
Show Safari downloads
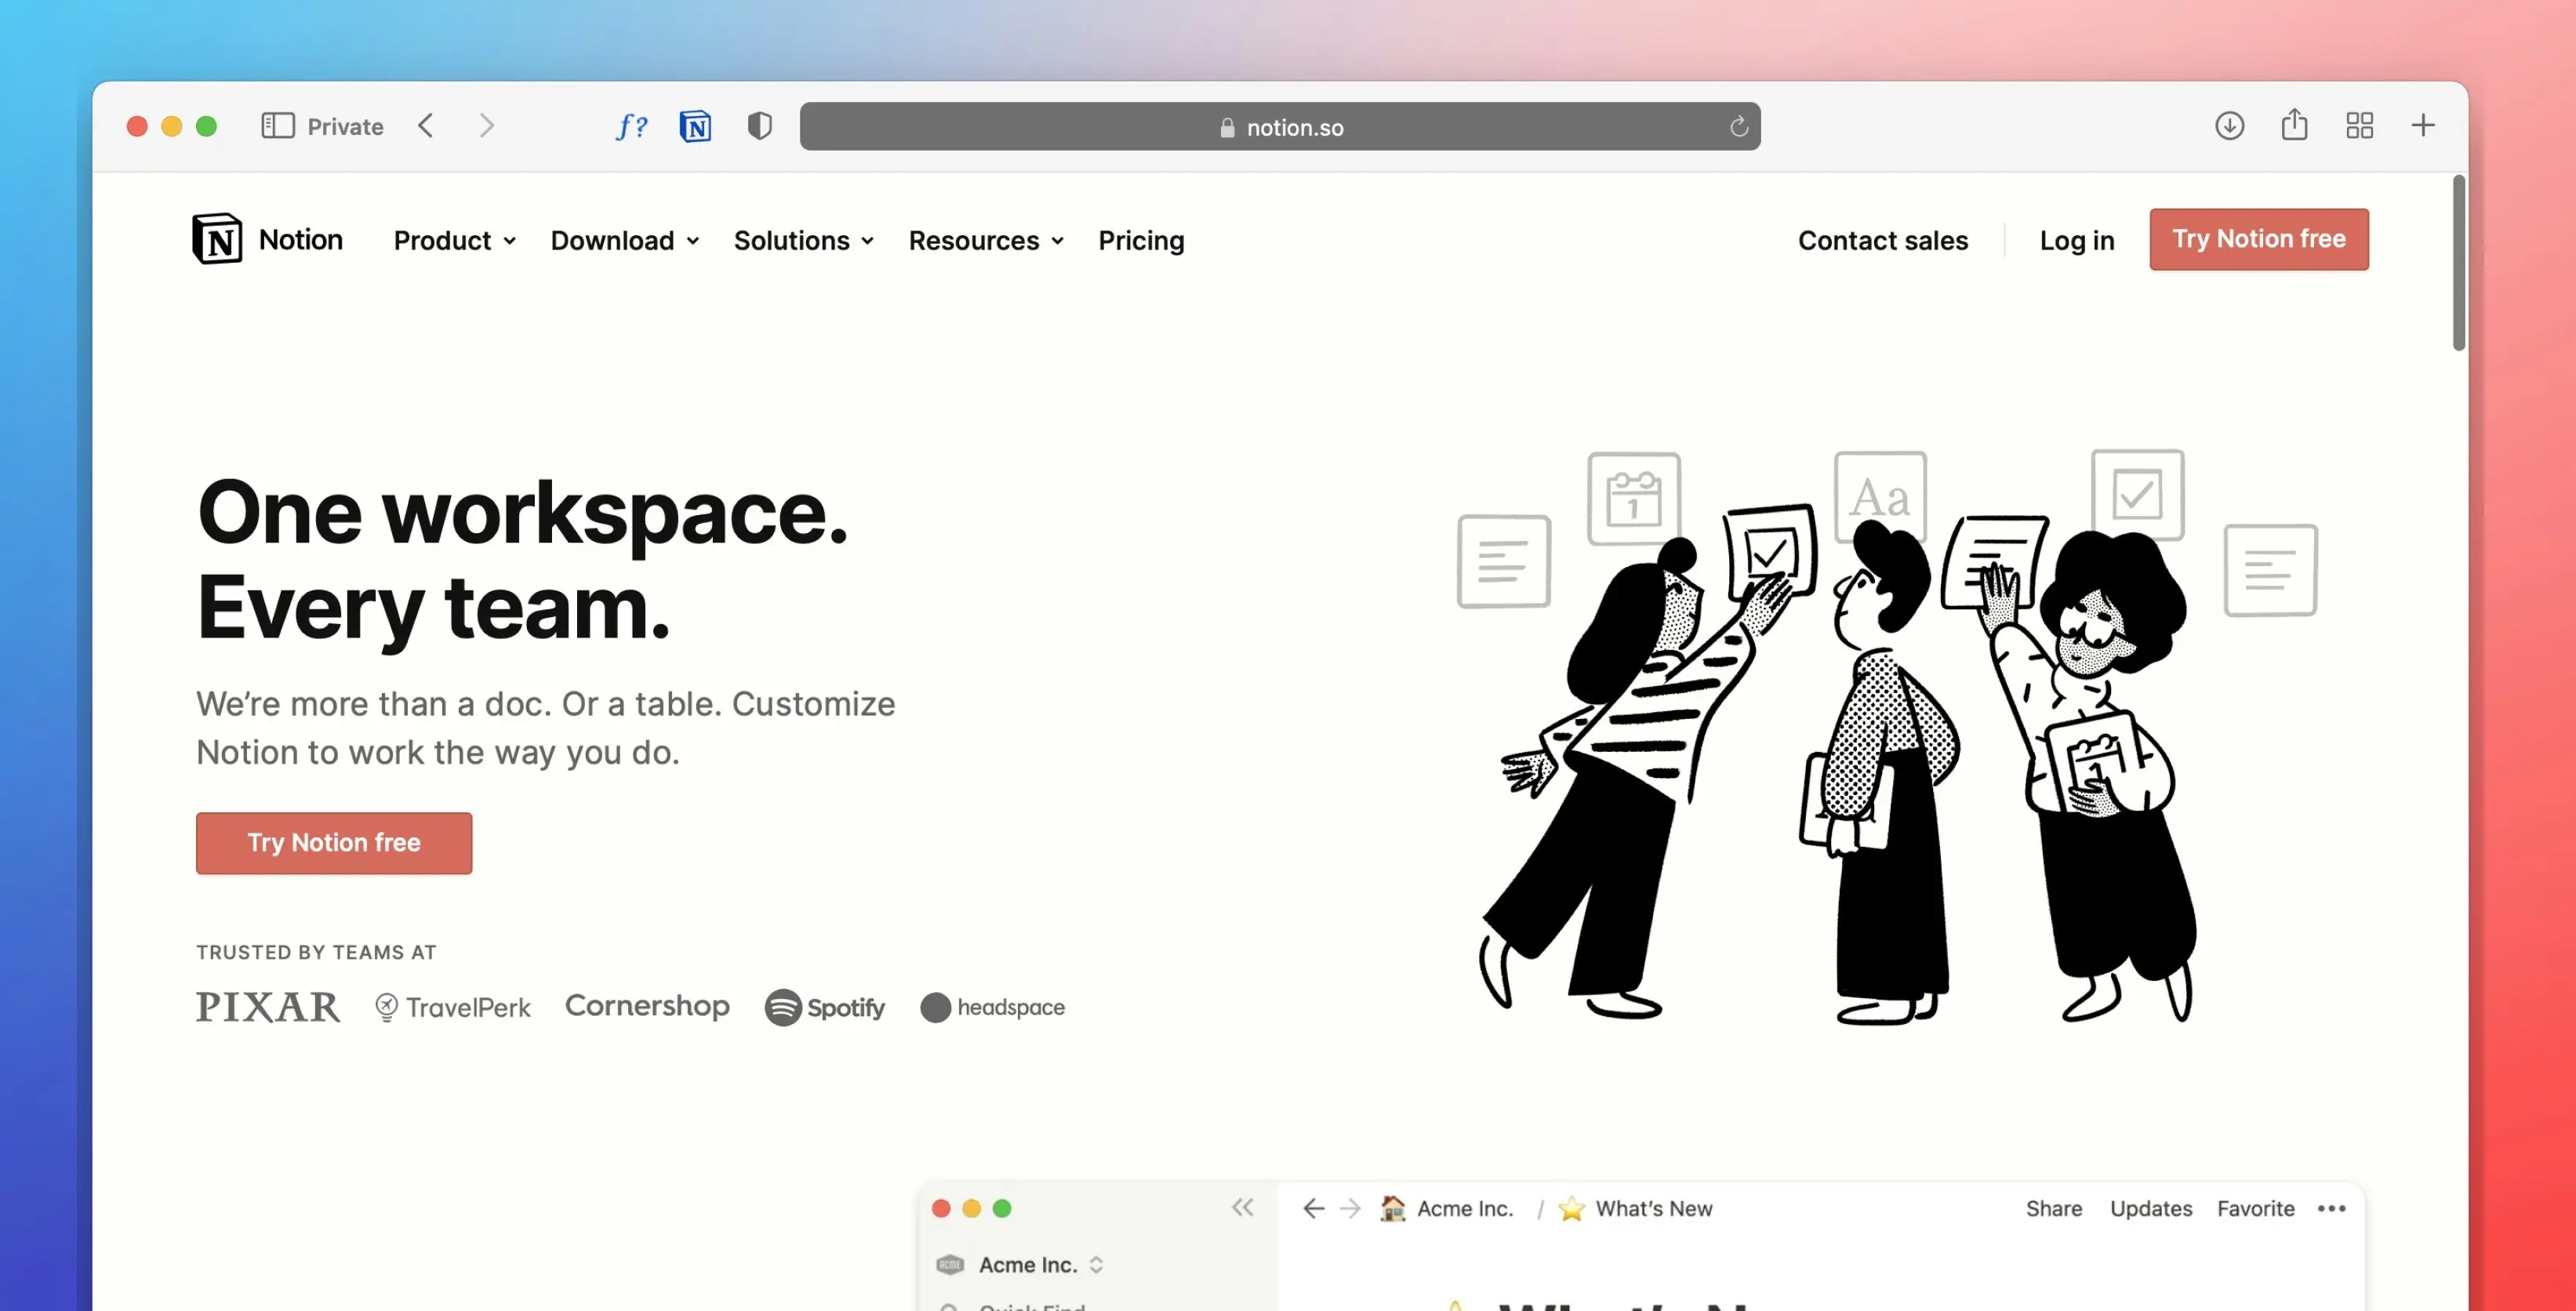pos(2229,126)
